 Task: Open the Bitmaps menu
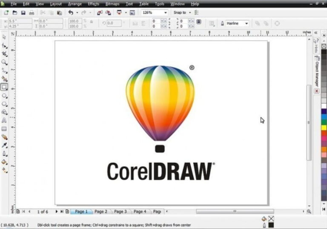112,4
